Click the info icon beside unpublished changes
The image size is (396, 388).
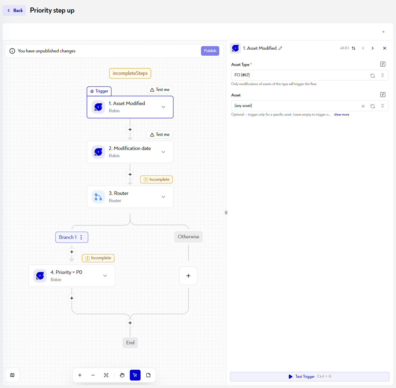point(12,51)
